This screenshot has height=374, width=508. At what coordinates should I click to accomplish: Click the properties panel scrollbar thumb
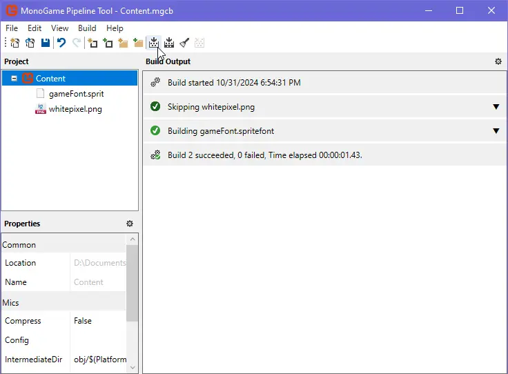coord(133,283)
